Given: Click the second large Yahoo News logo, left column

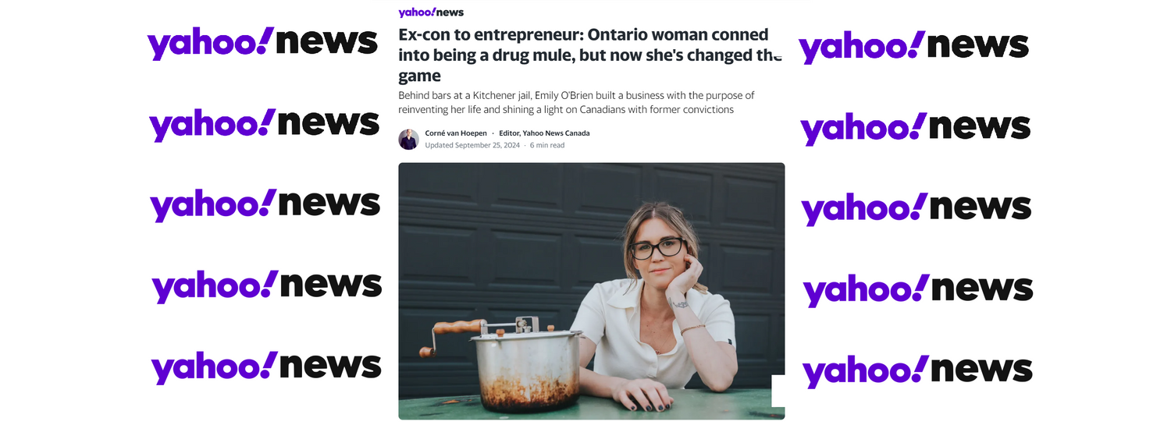Looking at the screenshot, I should (264, 125).
